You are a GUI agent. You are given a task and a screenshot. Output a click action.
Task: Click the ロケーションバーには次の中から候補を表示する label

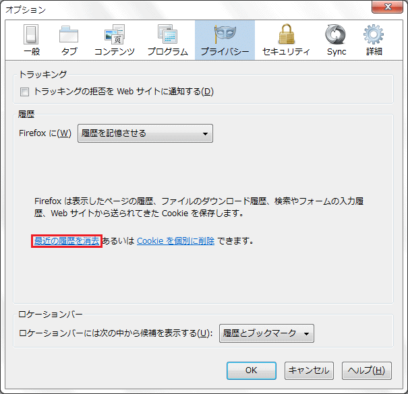click(x=115, y=333)
